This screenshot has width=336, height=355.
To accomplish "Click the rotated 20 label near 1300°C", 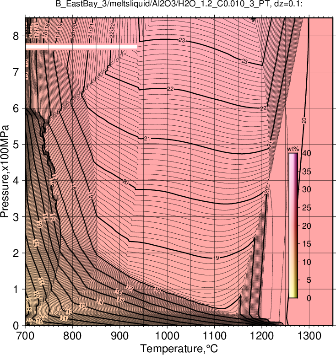I will click(x=304, y=120).
